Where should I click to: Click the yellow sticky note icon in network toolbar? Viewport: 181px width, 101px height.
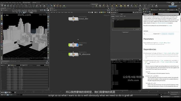point(101,12)
